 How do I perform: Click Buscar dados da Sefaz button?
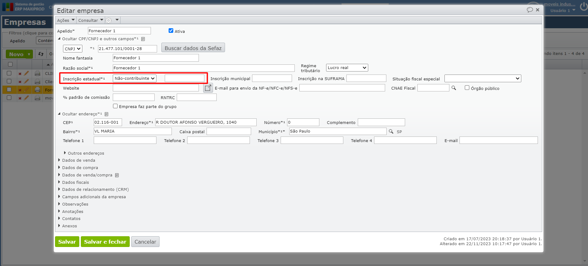[193, 48]
